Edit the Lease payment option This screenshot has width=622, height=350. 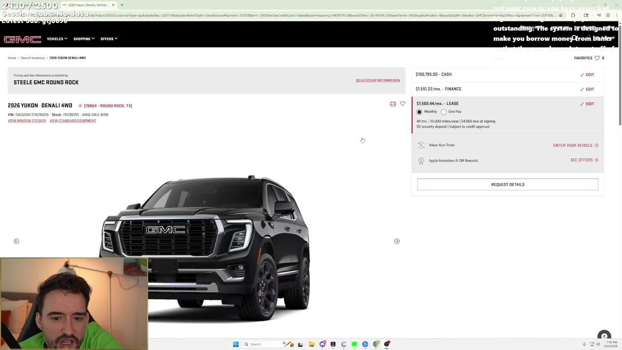click(x=587, y=104)
